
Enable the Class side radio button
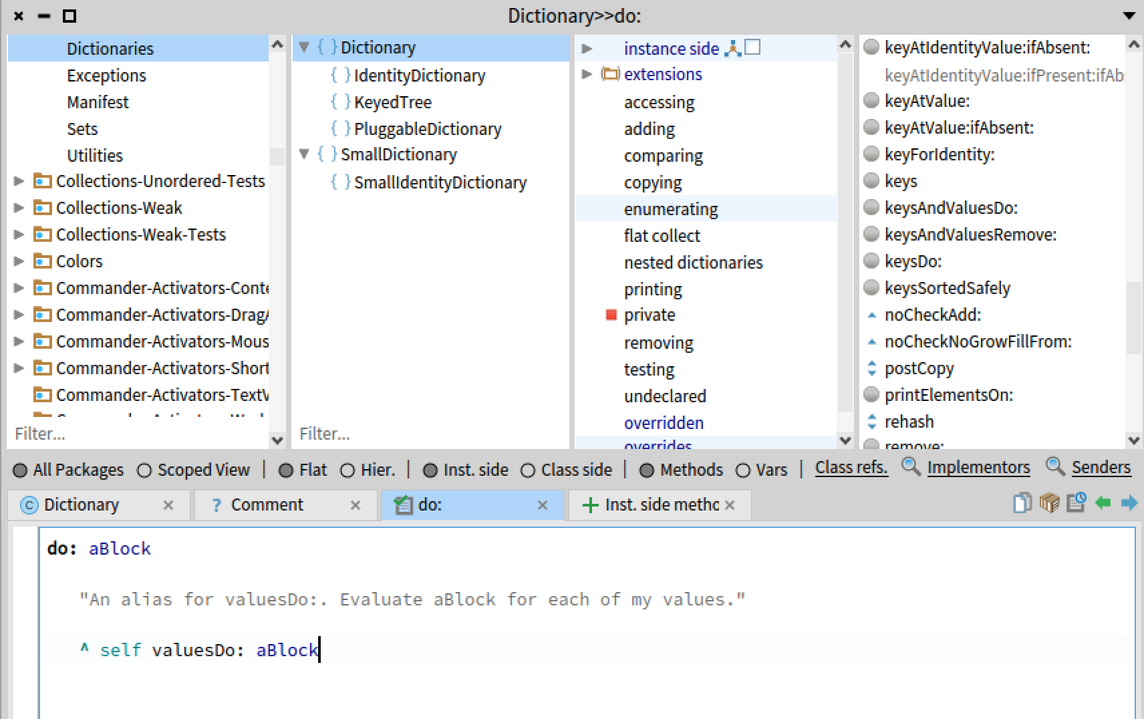tap(528, 470)
